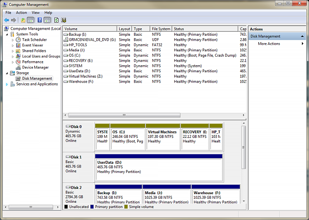Open the File menu

(8, 13)
